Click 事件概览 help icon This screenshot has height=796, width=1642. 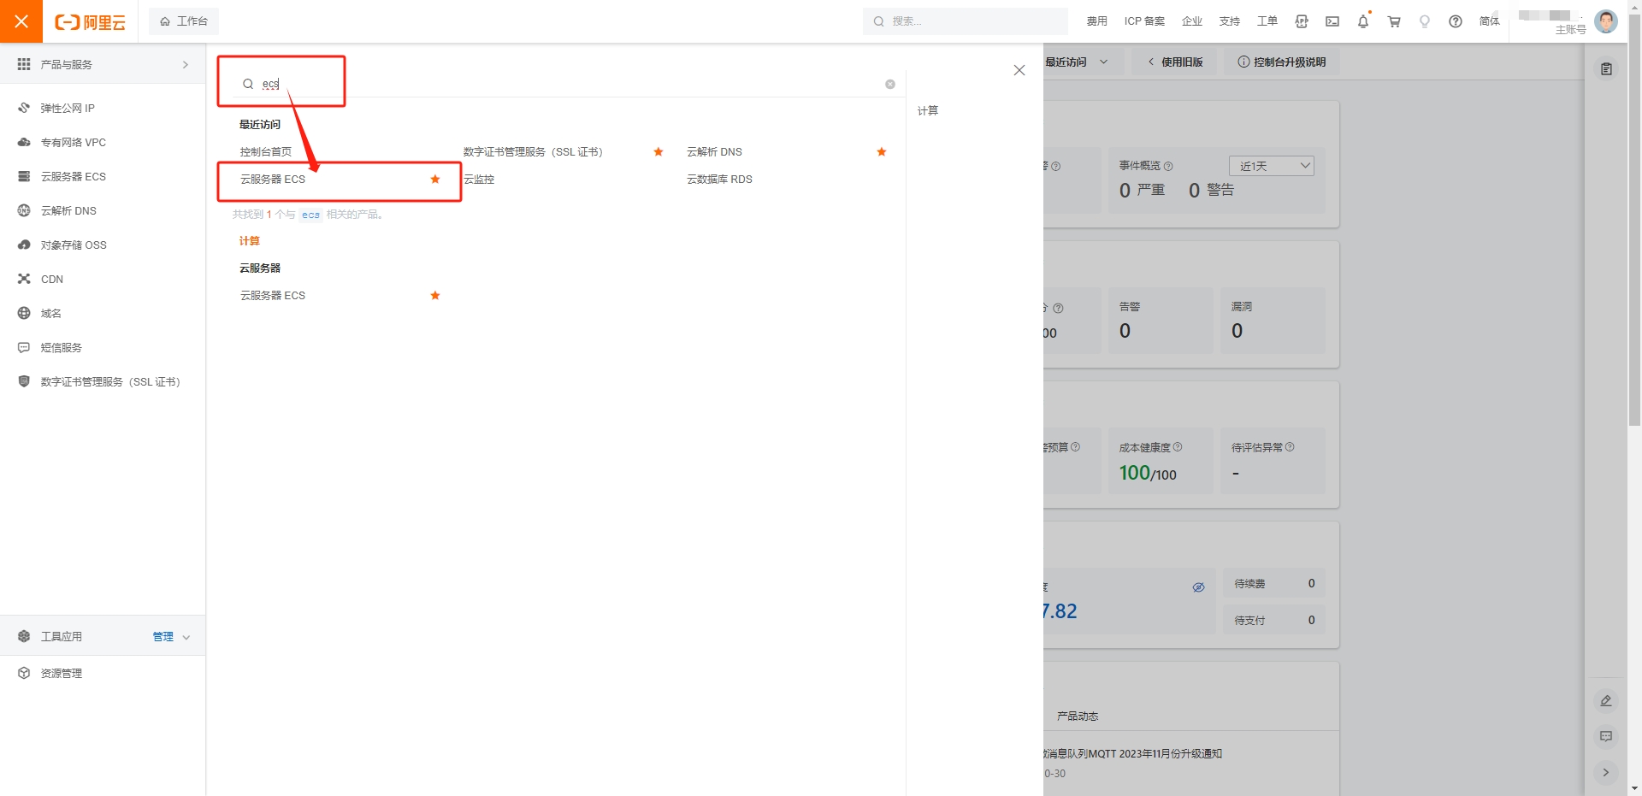coord(1168,166)
